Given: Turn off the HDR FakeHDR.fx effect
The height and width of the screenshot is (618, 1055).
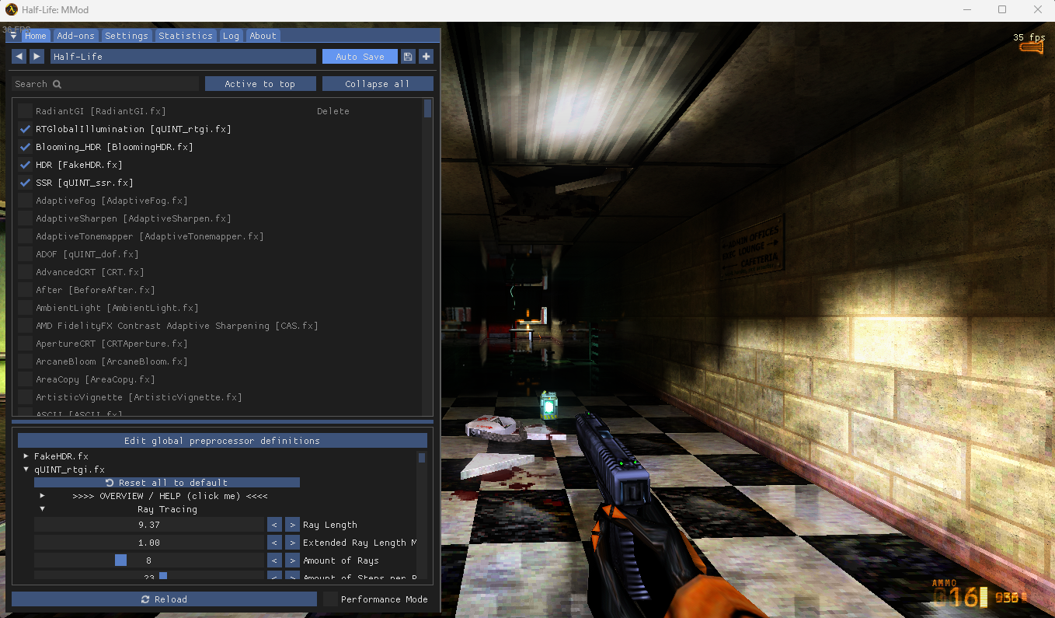Looking at the screenshot, I should [26, 165].
